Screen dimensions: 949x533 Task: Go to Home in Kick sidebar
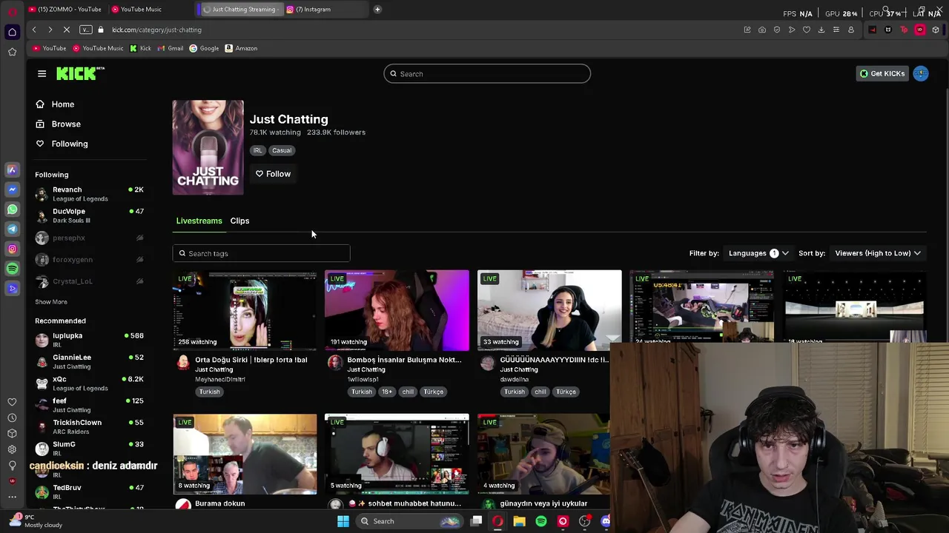(63, 104)
